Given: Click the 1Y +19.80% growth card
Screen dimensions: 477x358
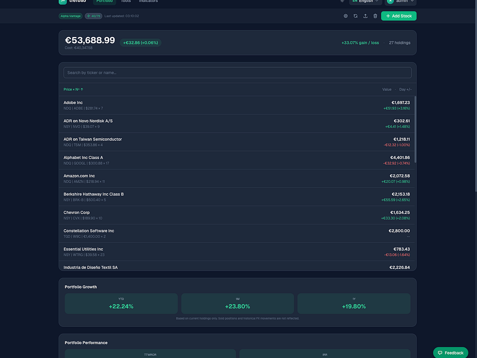Looking at the screenshot, I should click(x=354, y=304).
